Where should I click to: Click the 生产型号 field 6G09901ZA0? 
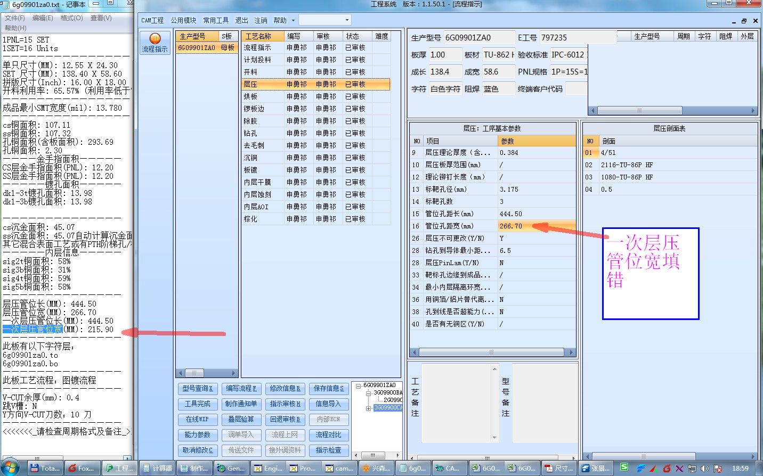pos(478,38)
